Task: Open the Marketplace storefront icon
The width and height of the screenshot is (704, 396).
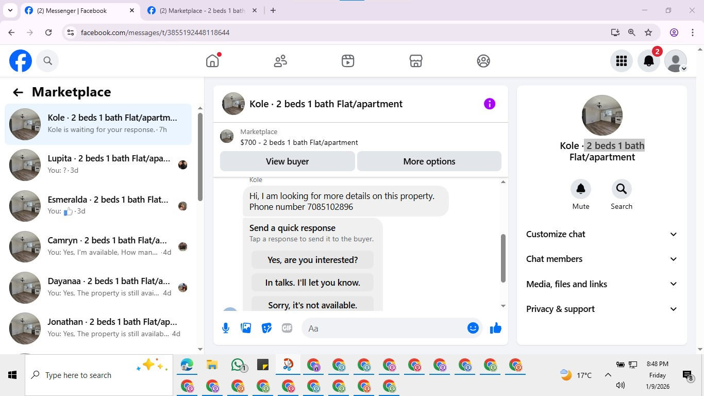Action: point(416,61)
